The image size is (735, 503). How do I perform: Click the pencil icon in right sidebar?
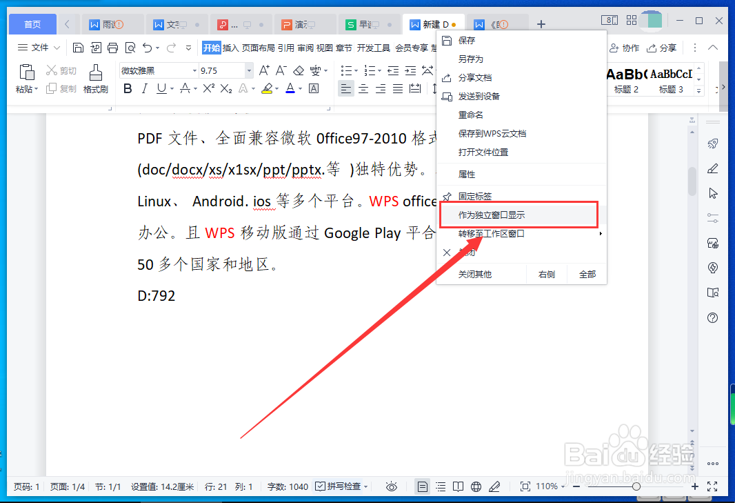[x=712, y=168]
